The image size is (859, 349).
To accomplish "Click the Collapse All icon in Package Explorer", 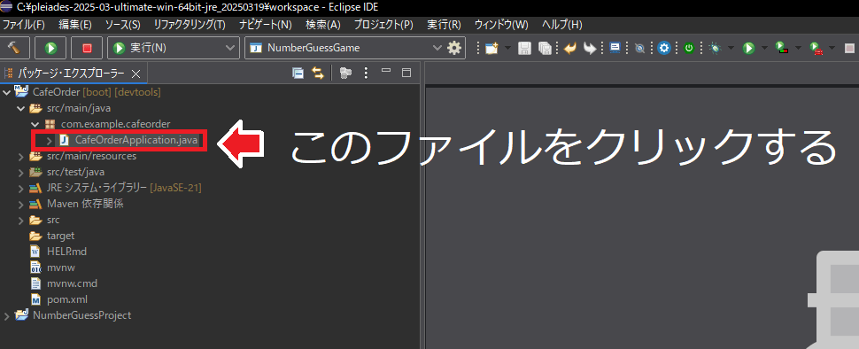I will (298, 73).
